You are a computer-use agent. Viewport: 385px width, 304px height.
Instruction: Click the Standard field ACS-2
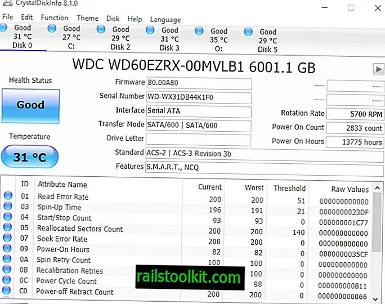click(x=265, y=155)
